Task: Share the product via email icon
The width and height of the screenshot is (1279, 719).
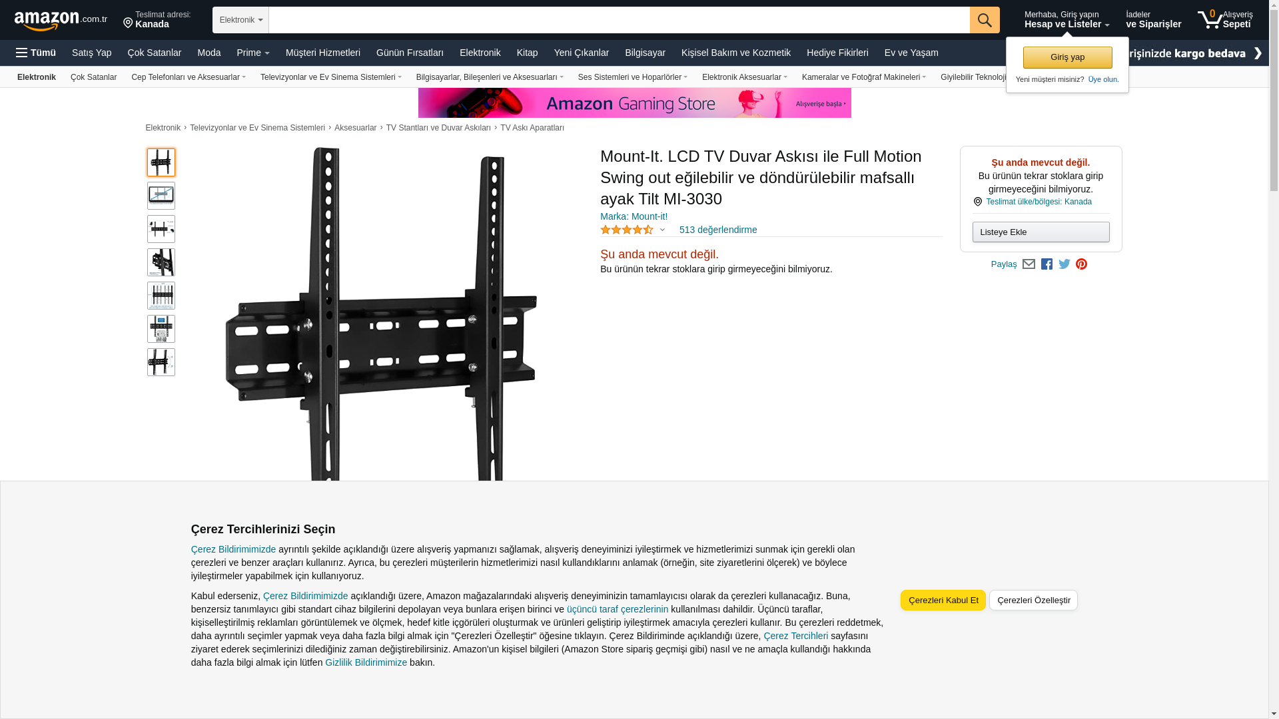Action: (1029, 264)
